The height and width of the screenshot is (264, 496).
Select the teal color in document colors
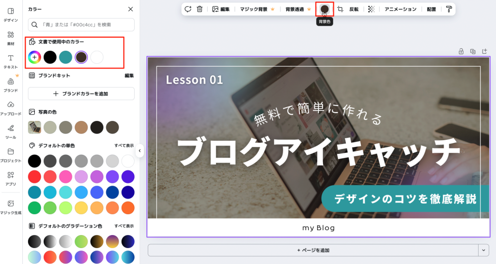[65, 58]
